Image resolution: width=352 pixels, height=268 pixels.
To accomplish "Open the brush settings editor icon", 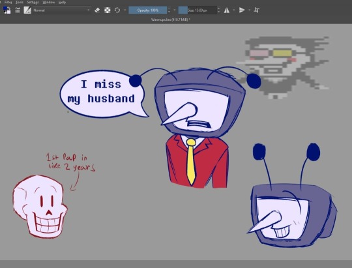I will tap(18, 10).
